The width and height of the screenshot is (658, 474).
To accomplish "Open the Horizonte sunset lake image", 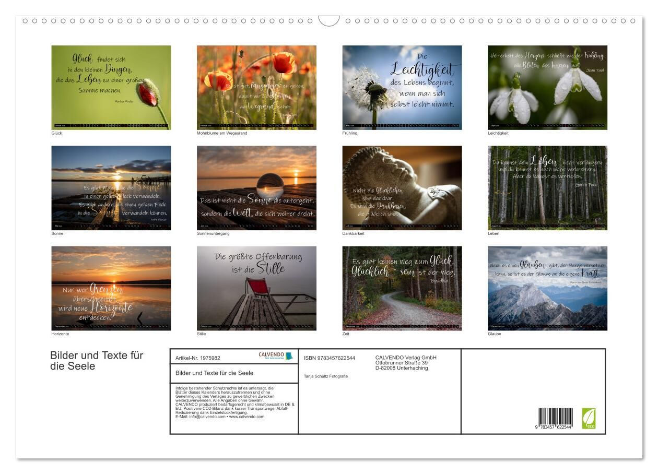I will tap(111, 288).
